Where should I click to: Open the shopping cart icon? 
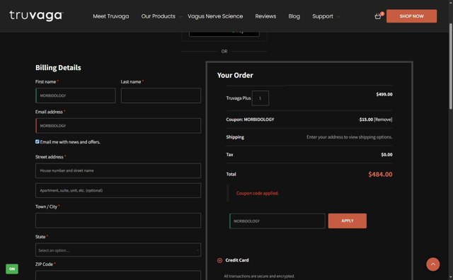click(378, 16)
